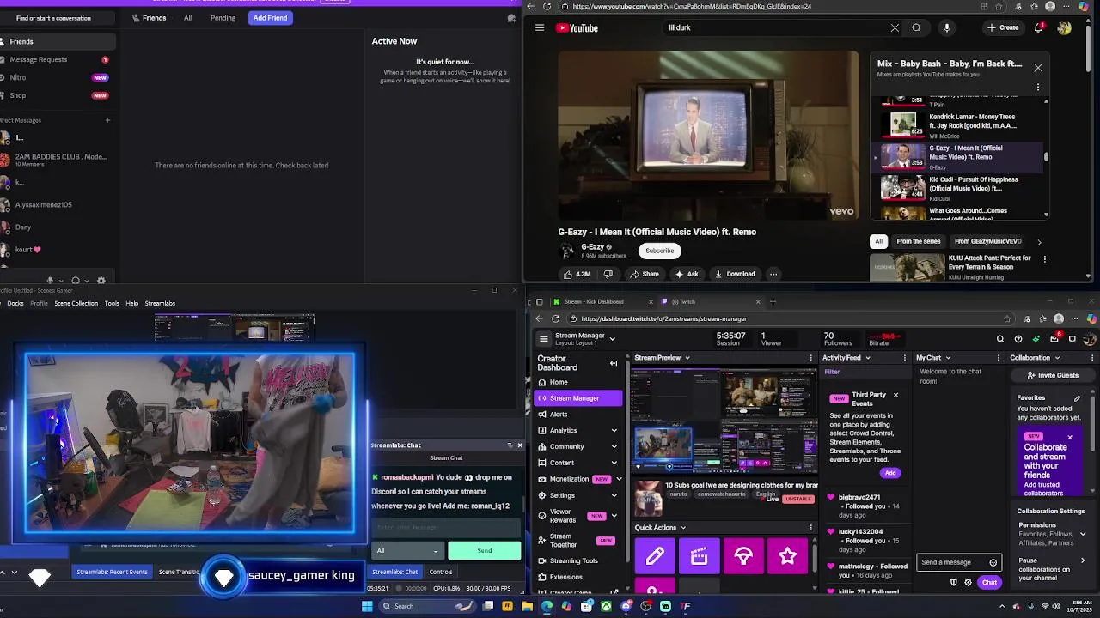
Task: Open Twitch whispers speech bubble icon
Action: [1072, 339]
